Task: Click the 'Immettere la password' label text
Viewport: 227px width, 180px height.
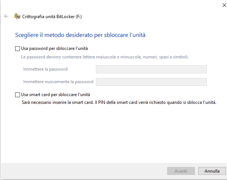Action: (45, 69)
